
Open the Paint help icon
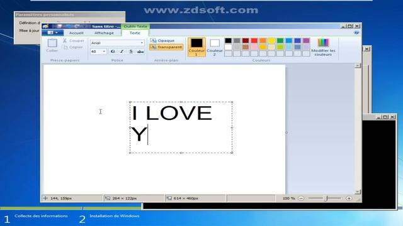(x=356, y=33)
